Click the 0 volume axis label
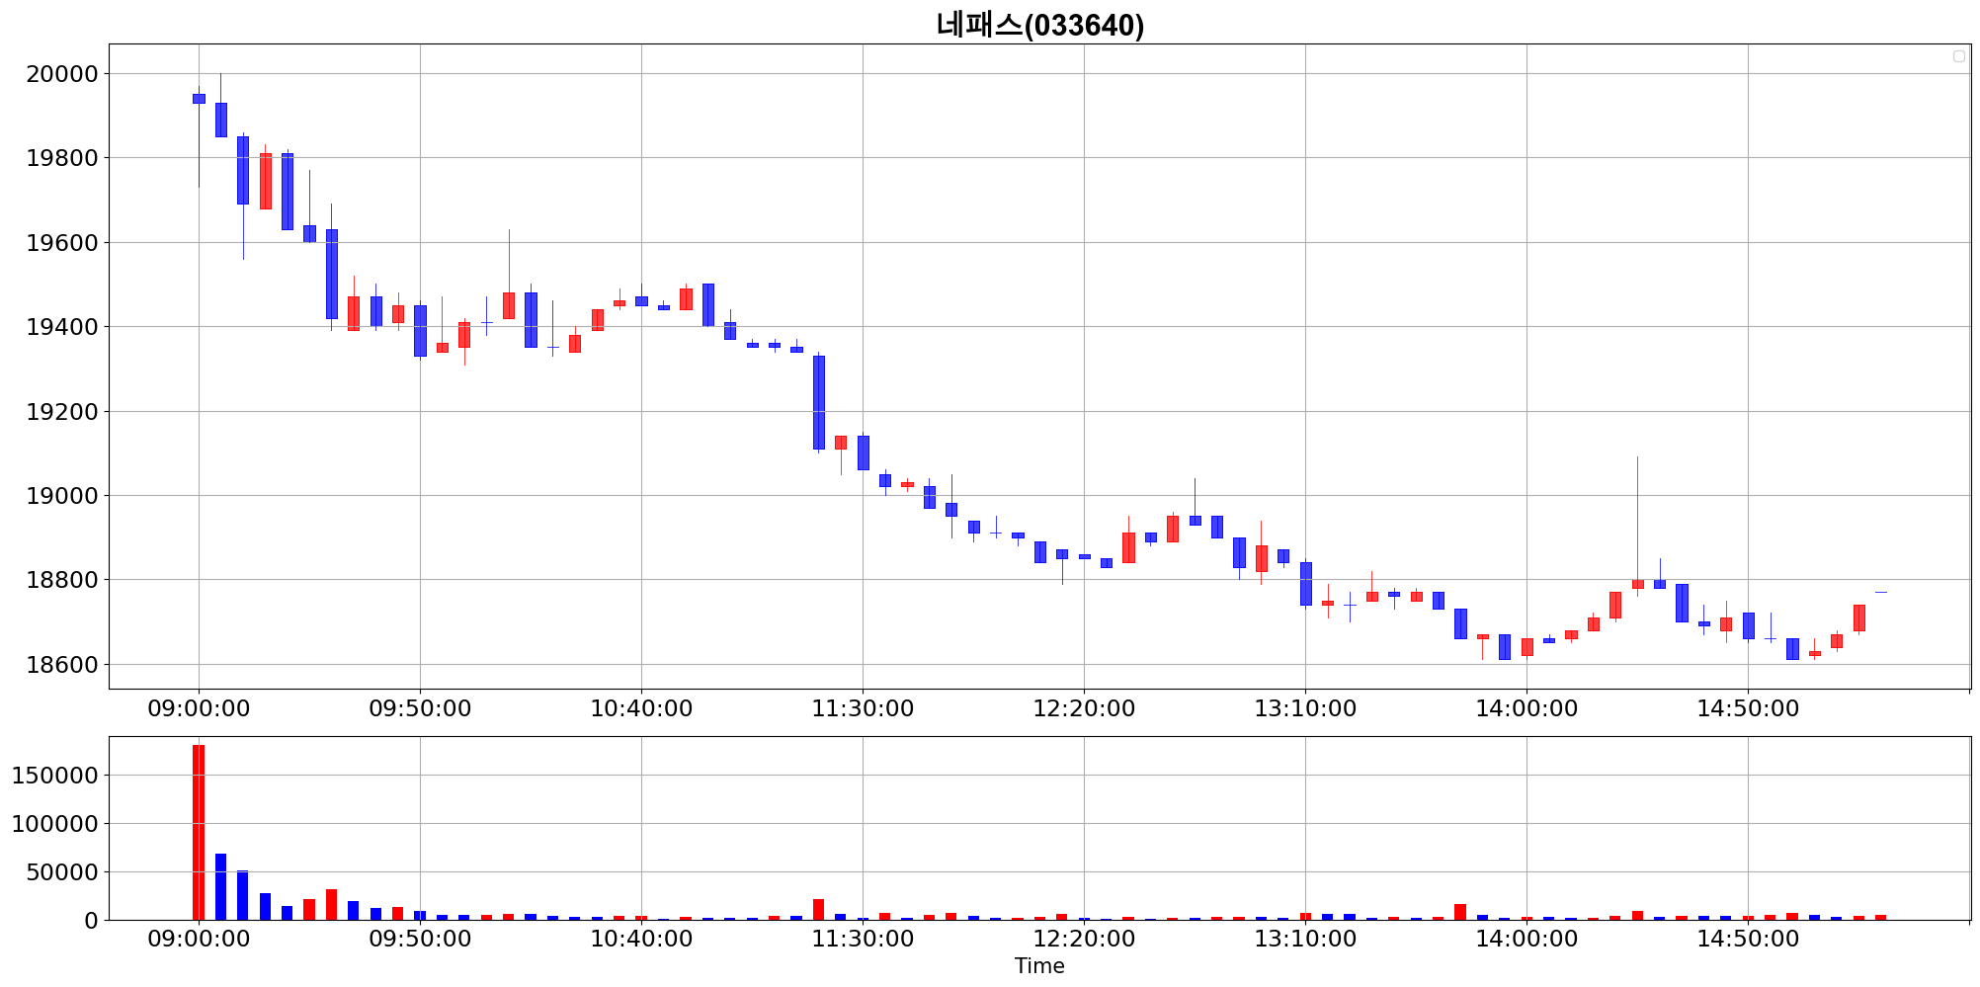Image resolution: width=1980 pixels, height=987 pixels. (x=92, y=921)
